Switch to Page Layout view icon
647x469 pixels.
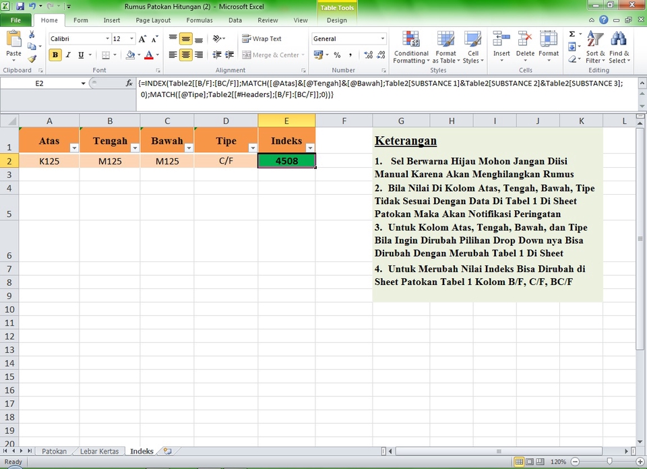coord(530,462)
